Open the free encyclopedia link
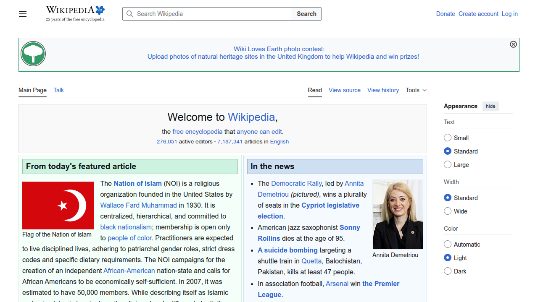 point(198,131)
